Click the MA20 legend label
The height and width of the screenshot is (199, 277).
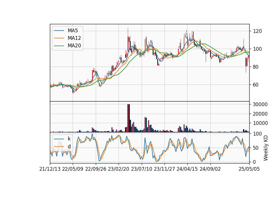tap(74, 46)
